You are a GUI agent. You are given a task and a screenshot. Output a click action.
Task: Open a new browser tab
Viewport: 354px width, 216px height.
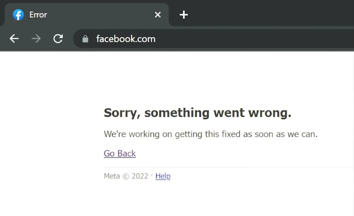point(184,15)
